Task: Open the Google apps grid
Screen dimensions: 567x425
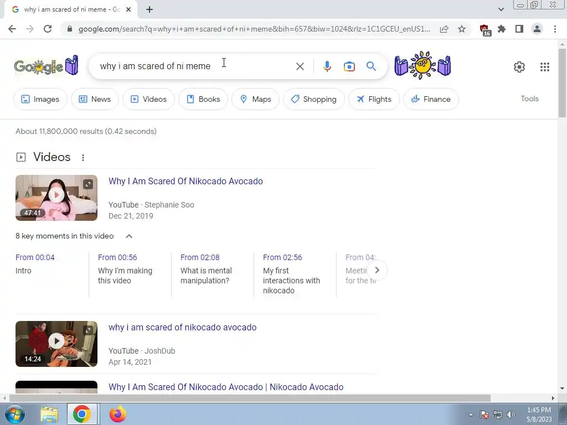Action: (545, 67)
